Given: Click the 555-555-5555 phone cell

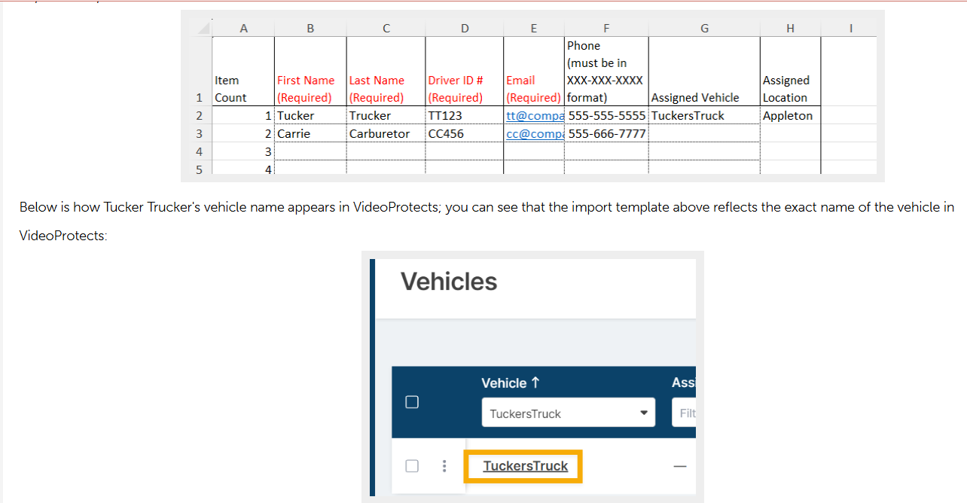Looking at the screenshot, I should [606, 115].
